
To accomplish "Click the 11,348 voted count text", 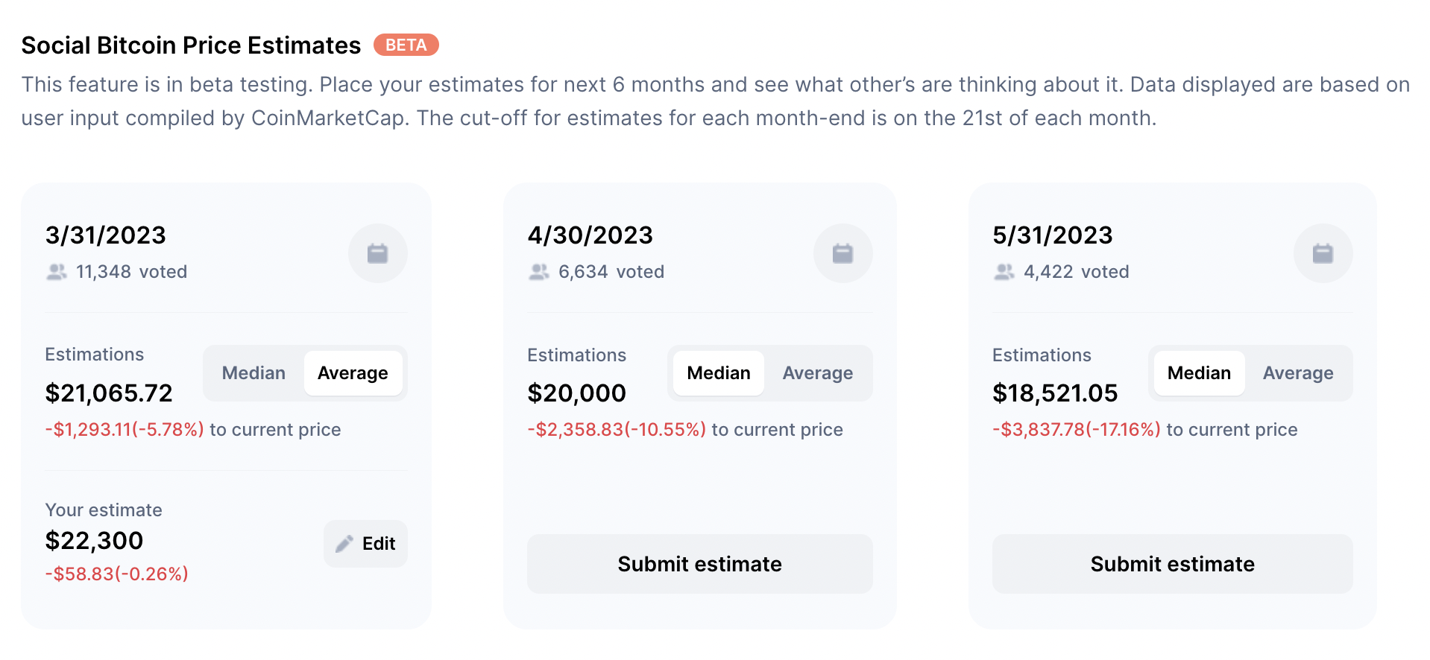I will pos(131,272).
